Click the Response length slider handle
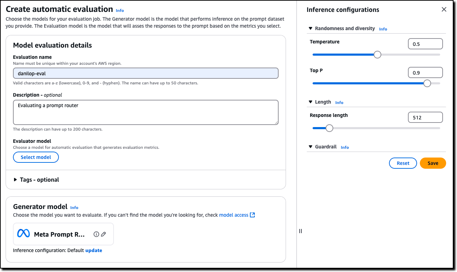457x272 pixels. 329,128
